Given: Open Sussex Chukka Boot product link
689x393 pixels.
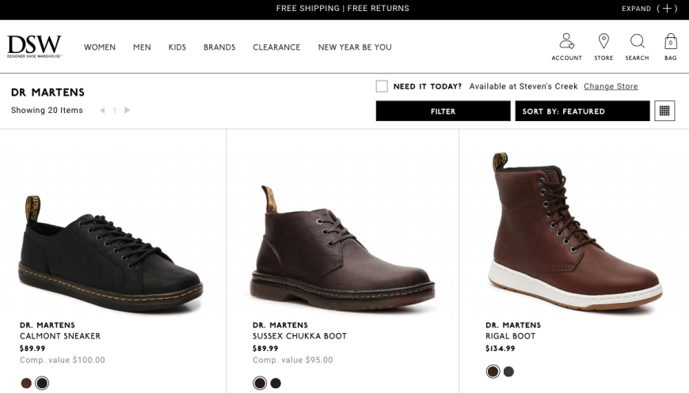Looking at the screenshot, I should tap(299, 336).
